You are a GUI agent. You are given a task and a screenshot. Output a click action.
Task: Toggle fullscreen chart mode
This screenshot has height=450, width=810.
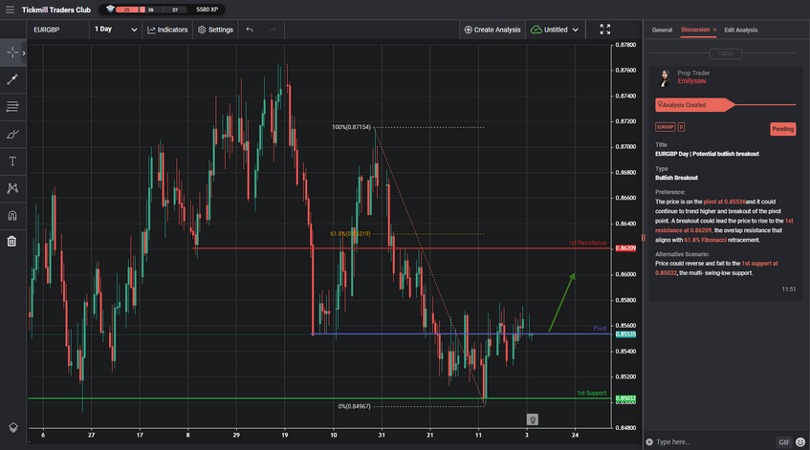pos(605,30)
